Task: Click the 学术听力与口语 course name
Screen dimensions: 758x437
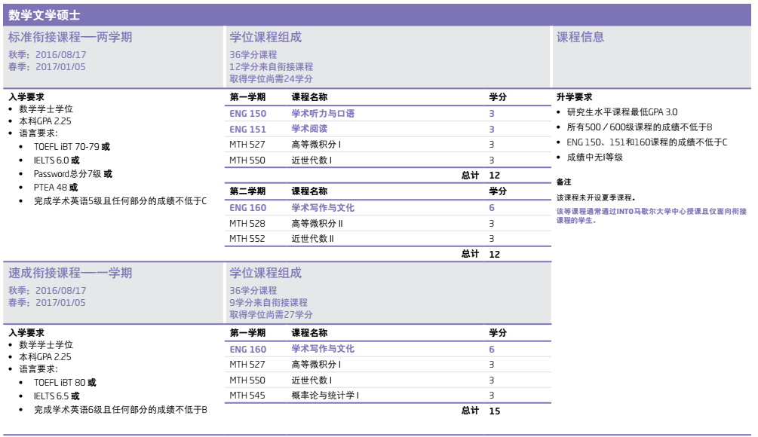Action: [x=323, y=114]
